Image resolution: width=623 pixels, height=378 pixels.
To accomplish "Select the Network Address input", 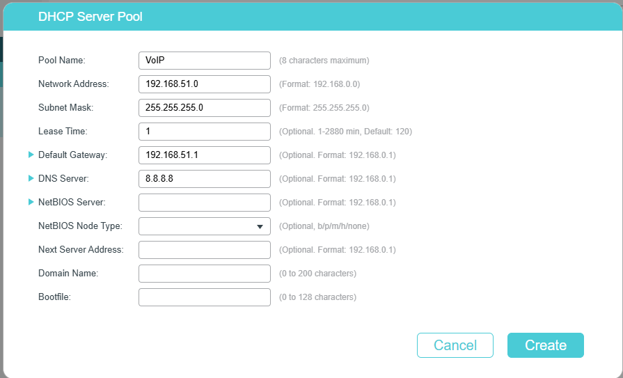I will click(205, 84).
